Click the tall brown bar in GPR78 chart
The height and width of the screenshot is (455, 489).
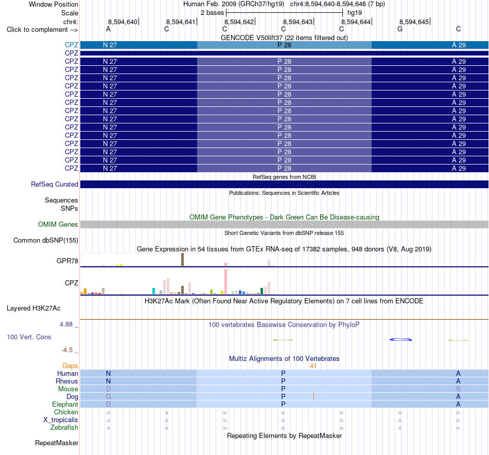coord(182,260)
